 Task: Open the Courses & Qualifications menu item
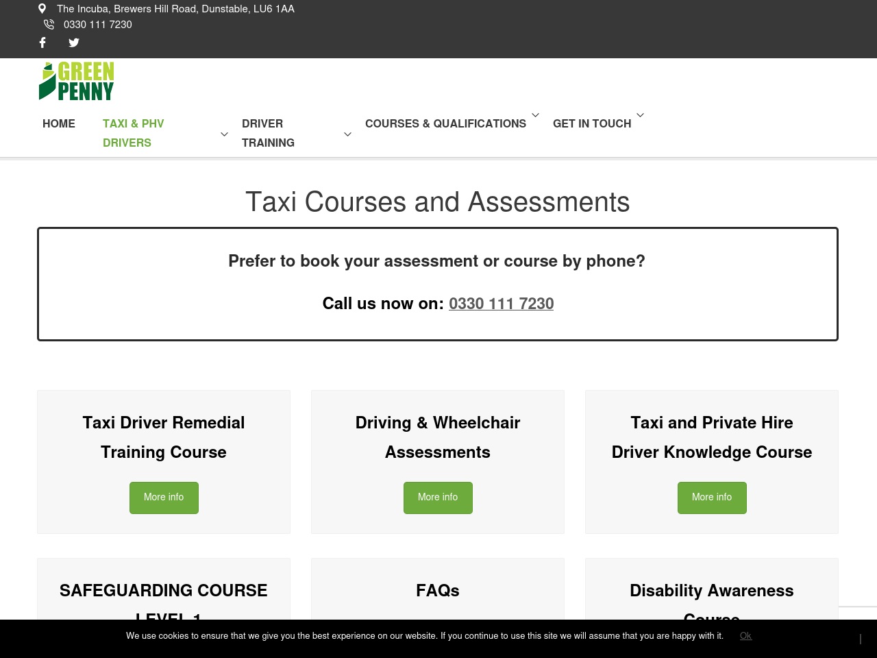click(x=445, y=123)
